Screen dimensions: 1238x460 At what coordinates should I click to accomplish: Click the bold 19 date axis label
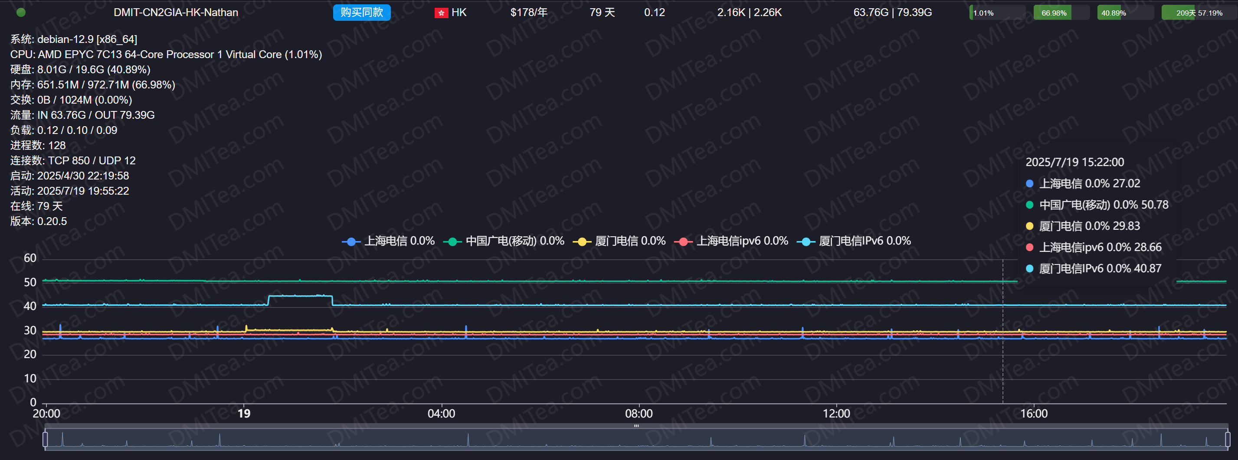point(244,414)
